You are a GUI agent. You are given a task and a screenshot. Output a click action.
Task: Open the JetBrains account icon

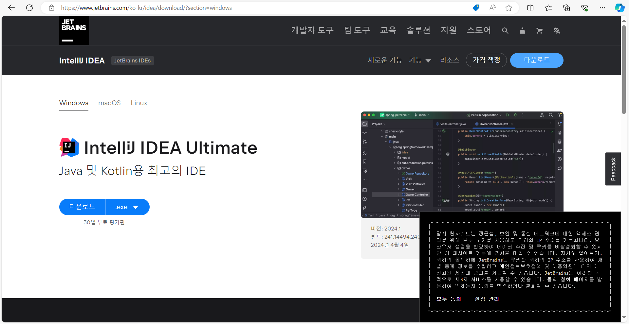[x=522, y=31]
